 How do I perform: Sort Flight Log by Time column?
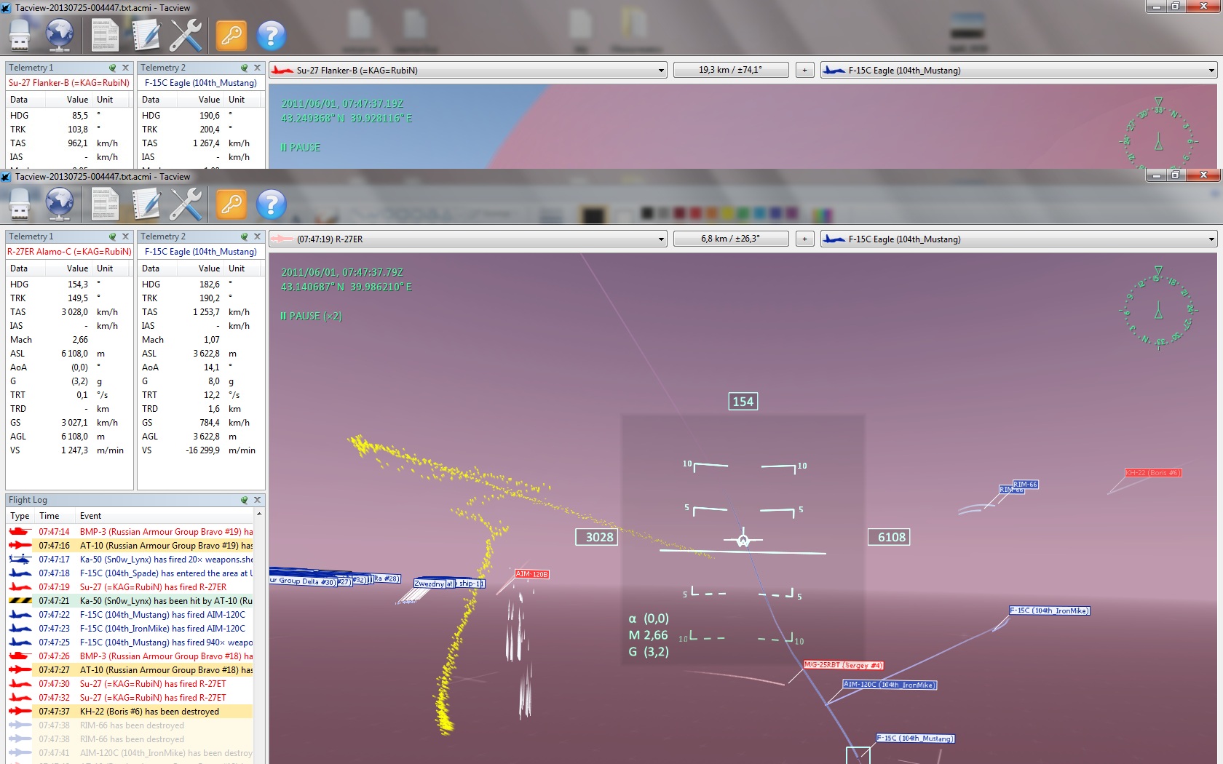coord(56,516)
